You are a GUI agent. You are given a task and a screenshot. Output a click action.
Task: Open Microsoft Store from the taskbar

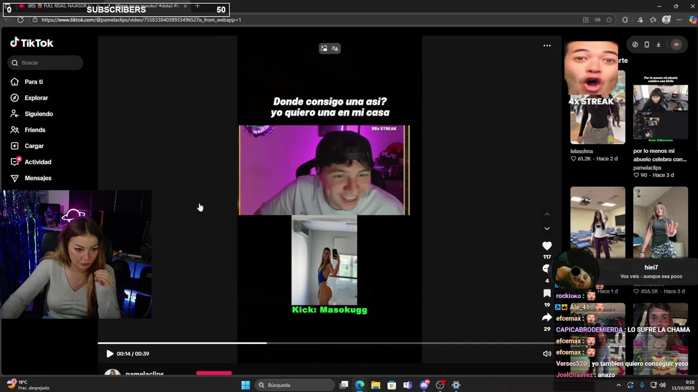point(392,385)
